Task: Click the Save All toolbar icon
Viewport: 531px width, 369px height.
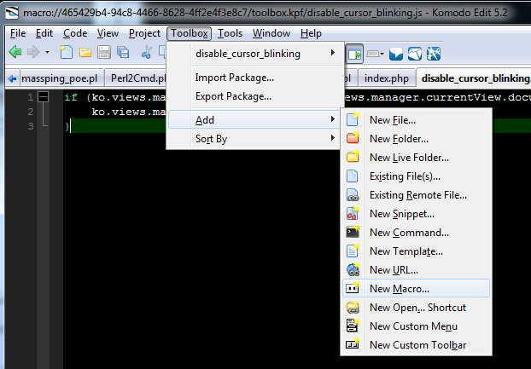Action: point(123,53)
